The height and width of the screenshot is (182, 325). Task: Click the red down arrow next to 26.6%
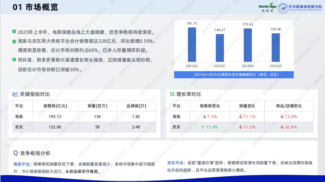click(x=282, y=127)
